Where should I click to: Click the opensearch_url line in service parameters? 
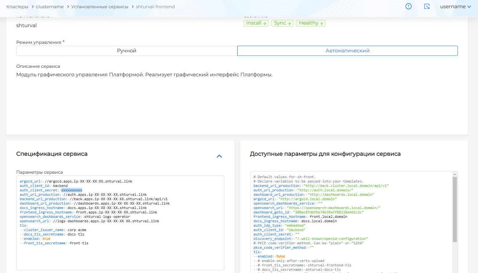coord(89,221)
